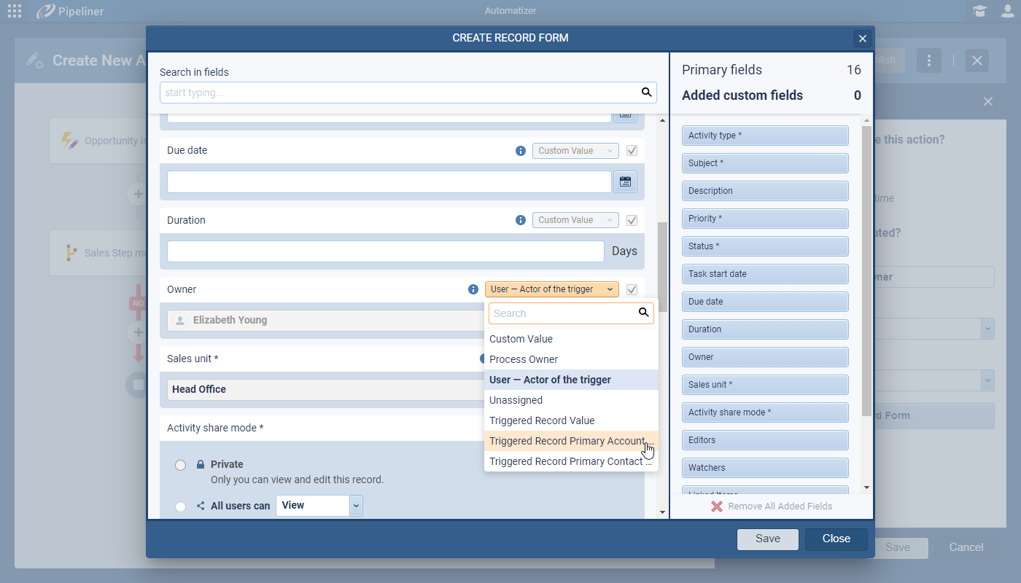Viewport: 1021px width, 583px height.
Task: Open the Due date calendar picker
Action: coord(625,181)
